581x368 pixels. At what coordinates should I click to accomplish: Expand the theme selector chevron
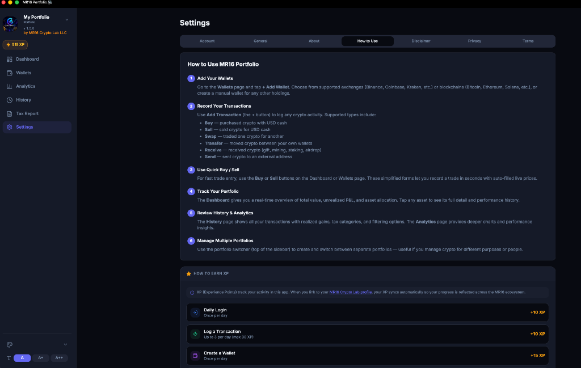point(66,344)
